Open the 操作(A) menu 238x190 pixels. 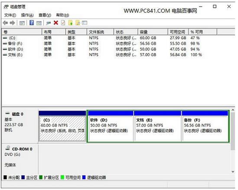pos(27,15)
